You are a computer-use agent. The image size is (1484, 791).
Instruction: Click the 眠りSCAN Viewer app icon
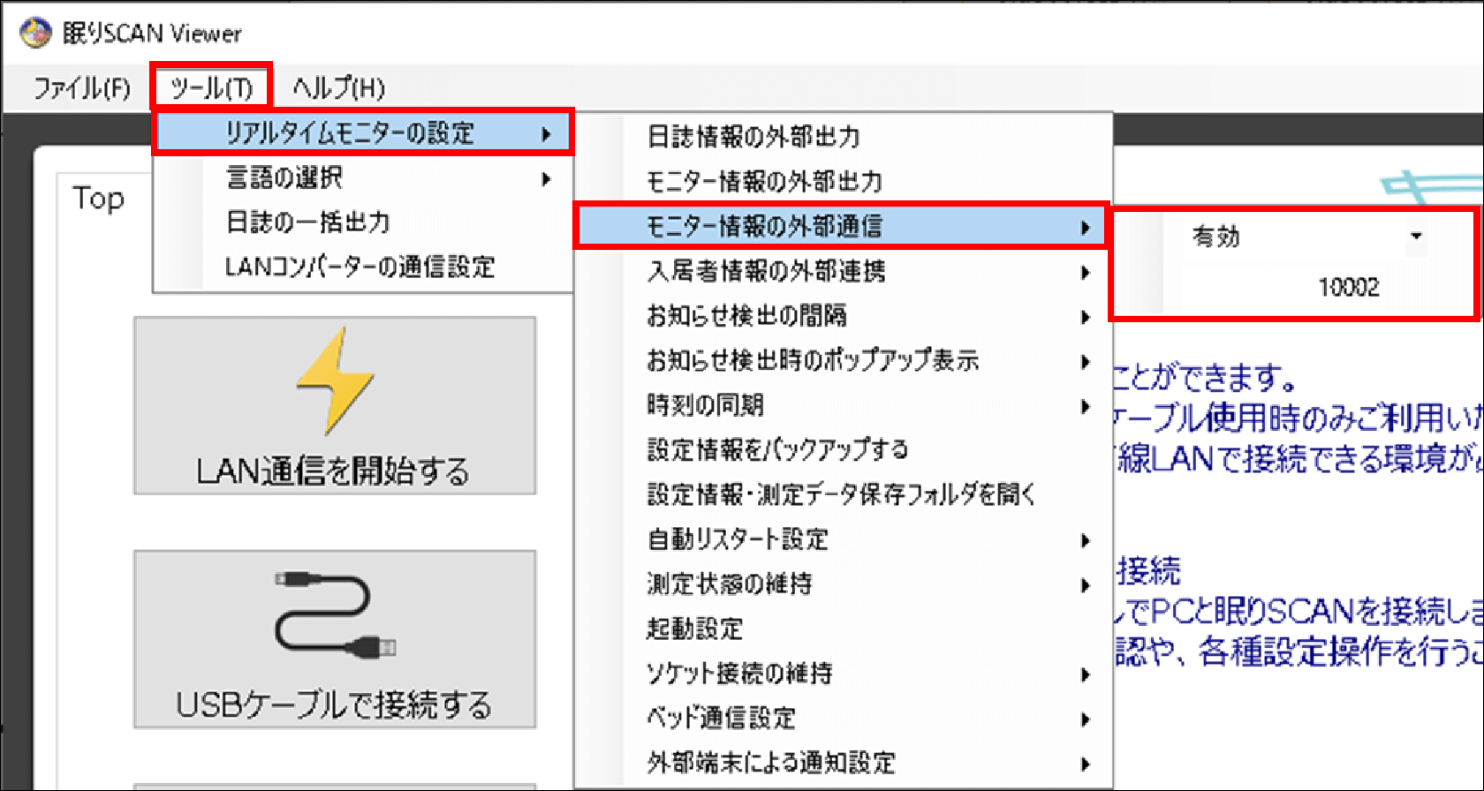tap(35, 33)
